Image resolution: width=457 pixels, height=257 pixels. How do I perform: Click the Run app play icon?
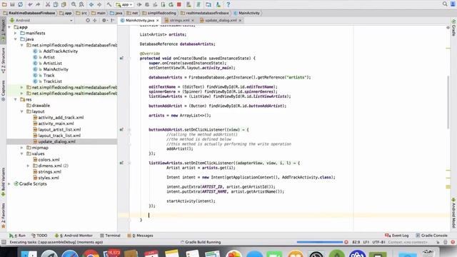[x=139, y=4]
